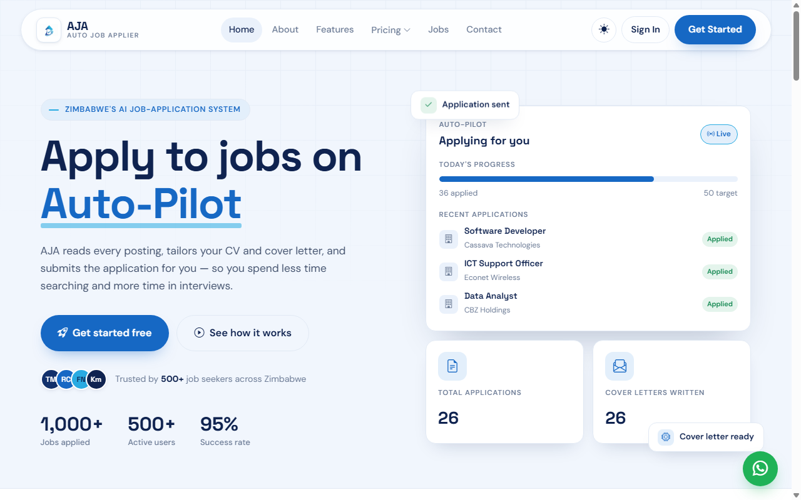Viewport: 801px width, 500px height.
Task: Click the document icon above Total Applications
Action: point(452,366)
